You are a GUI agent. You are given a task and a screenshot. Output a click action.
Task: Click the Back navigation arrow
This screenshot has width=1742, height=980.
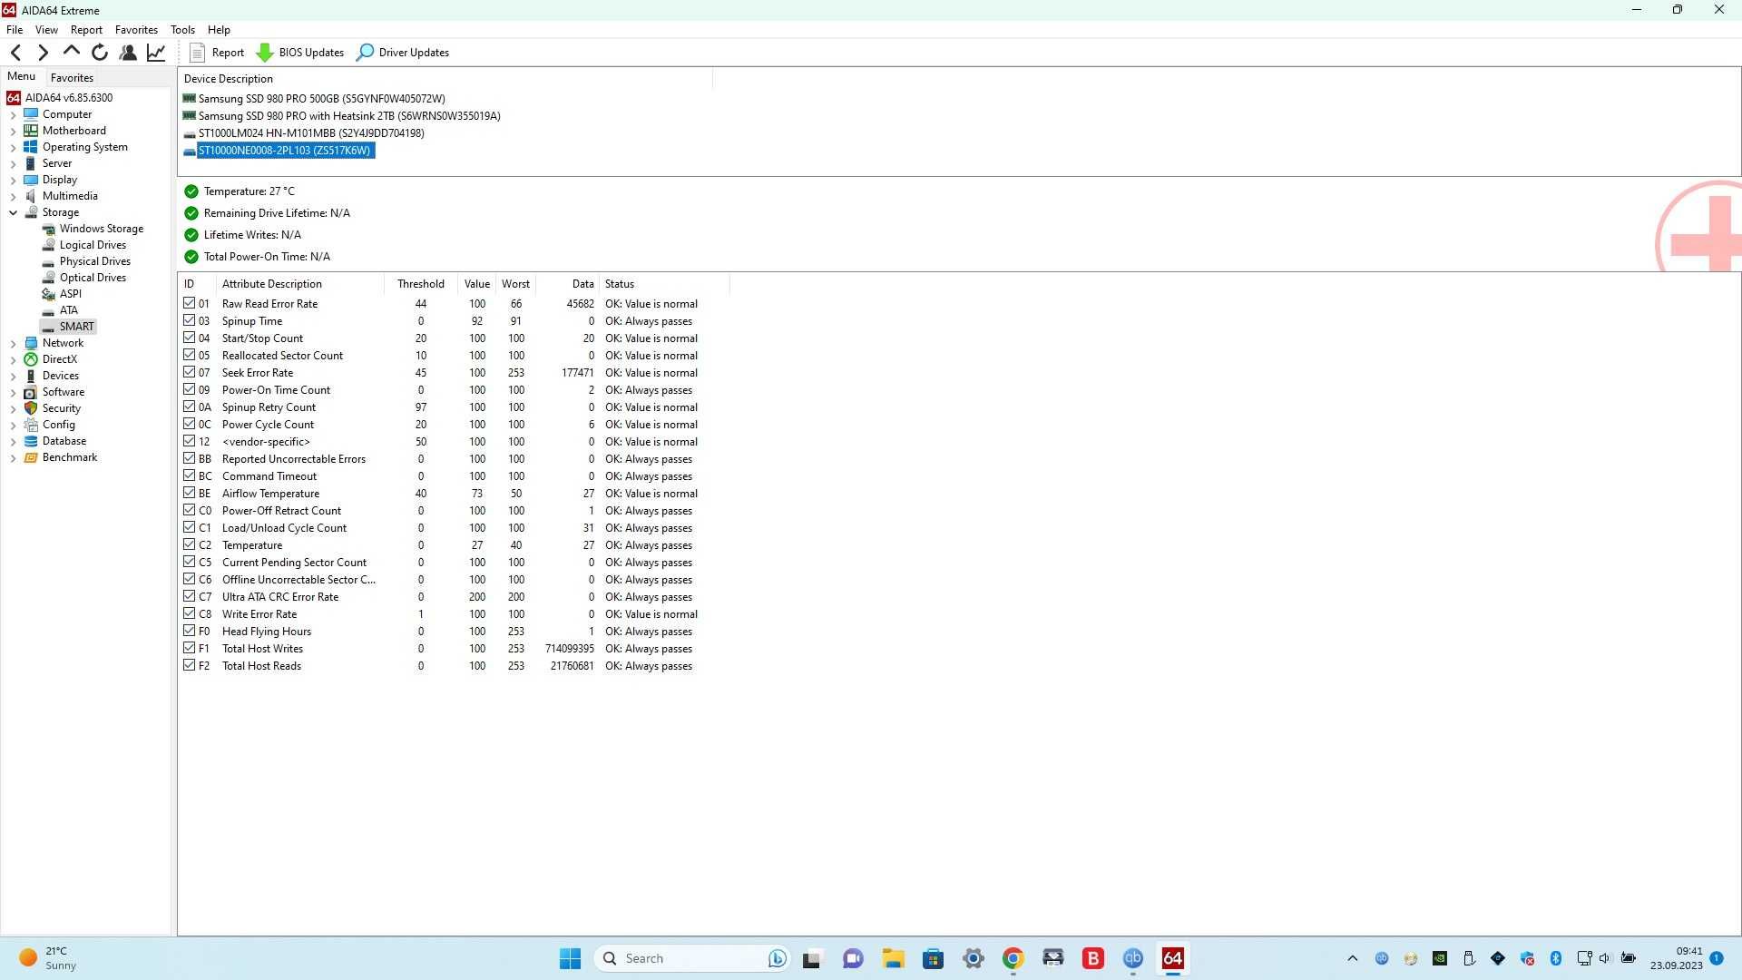(x=15, y=53)
